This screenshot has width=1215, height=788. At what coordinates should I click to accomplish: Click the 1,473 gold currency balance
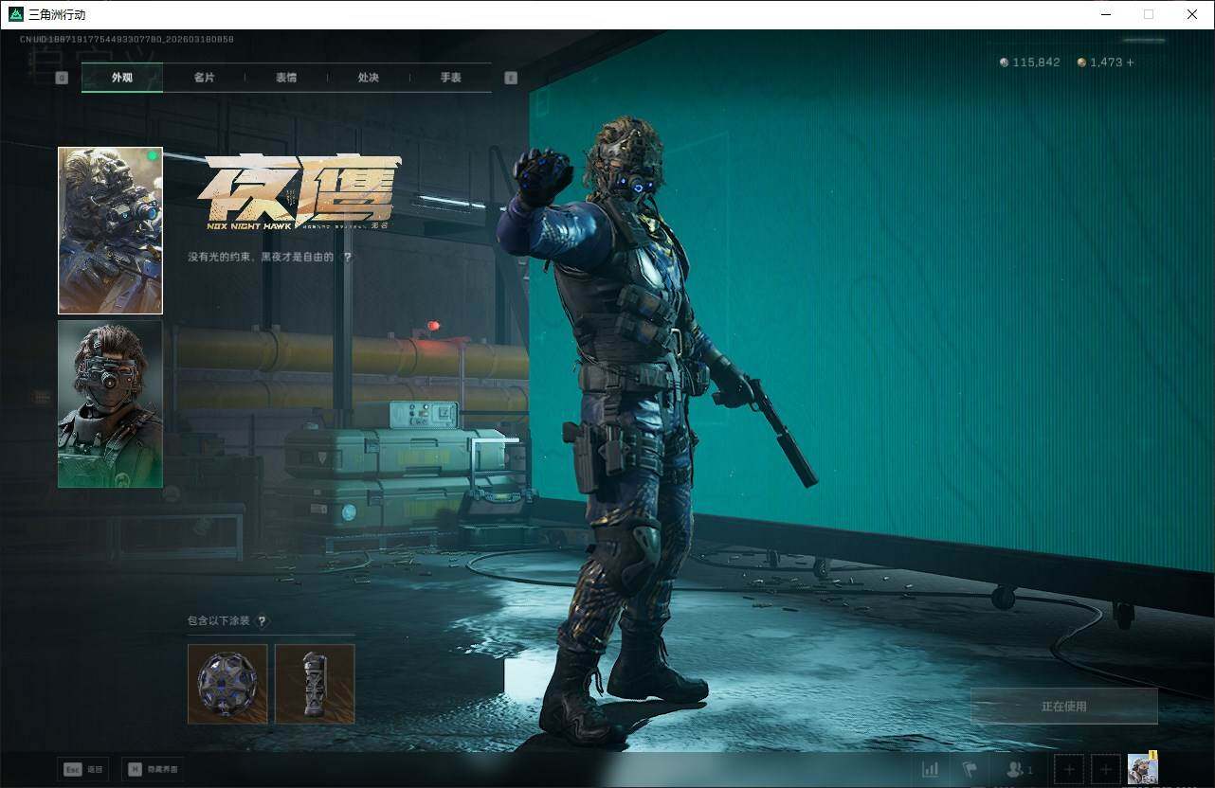pos(1099,63)
